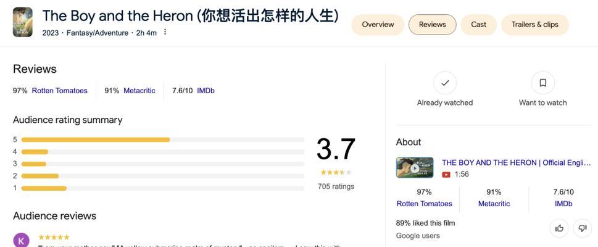Image resolution: width=598 pixels, height=247 pixels.
Task: Click the Google users label
Action: click(x=418, y=236)
